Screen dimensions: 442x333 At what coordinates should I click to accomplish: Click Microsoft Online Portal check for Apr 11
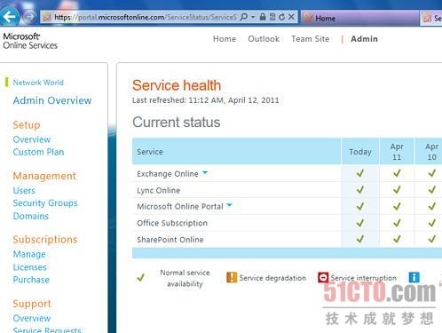pyautogui.click(x=397, y=206)
